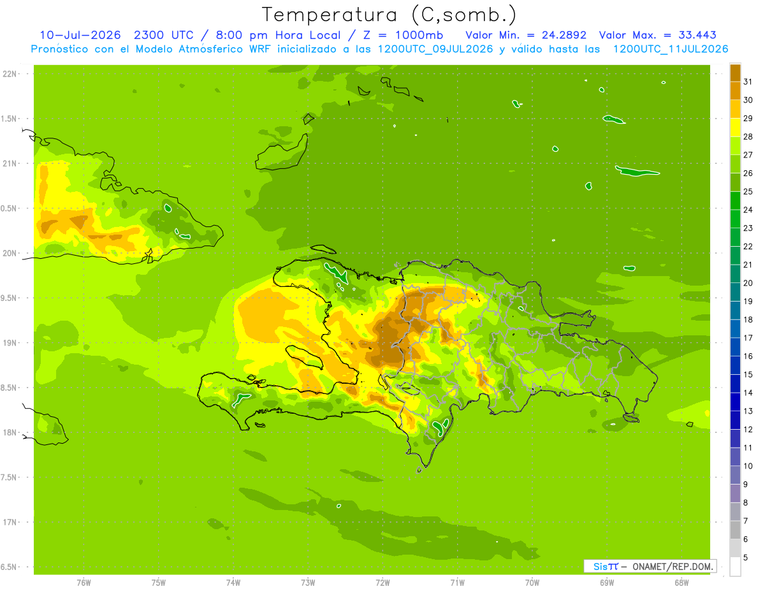The width and height of the screenshot is (765, 591).
Task: Click the '74W' longitude axis label
Action: click(233, 583)
